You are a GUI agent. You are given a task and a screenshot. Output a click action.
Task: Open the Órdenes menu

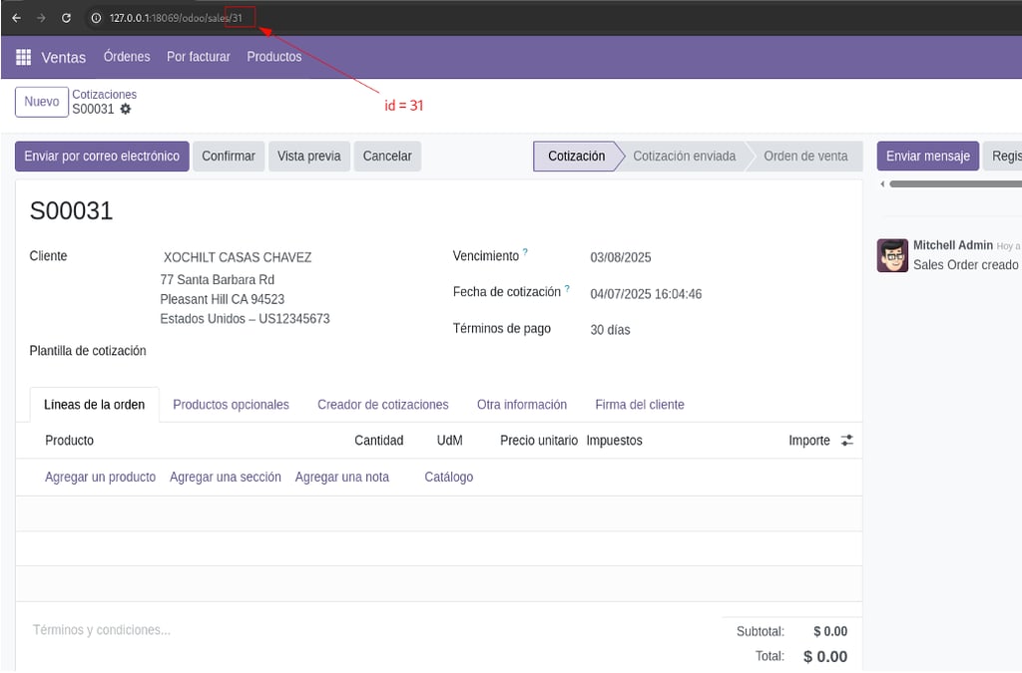[x=127, y=57]
